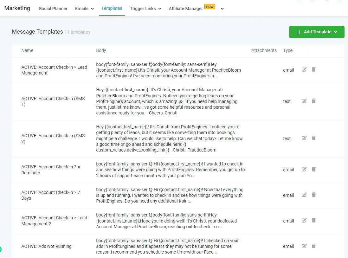Edit the Account Check-in 2hr Reminder template

click(304, 169)
